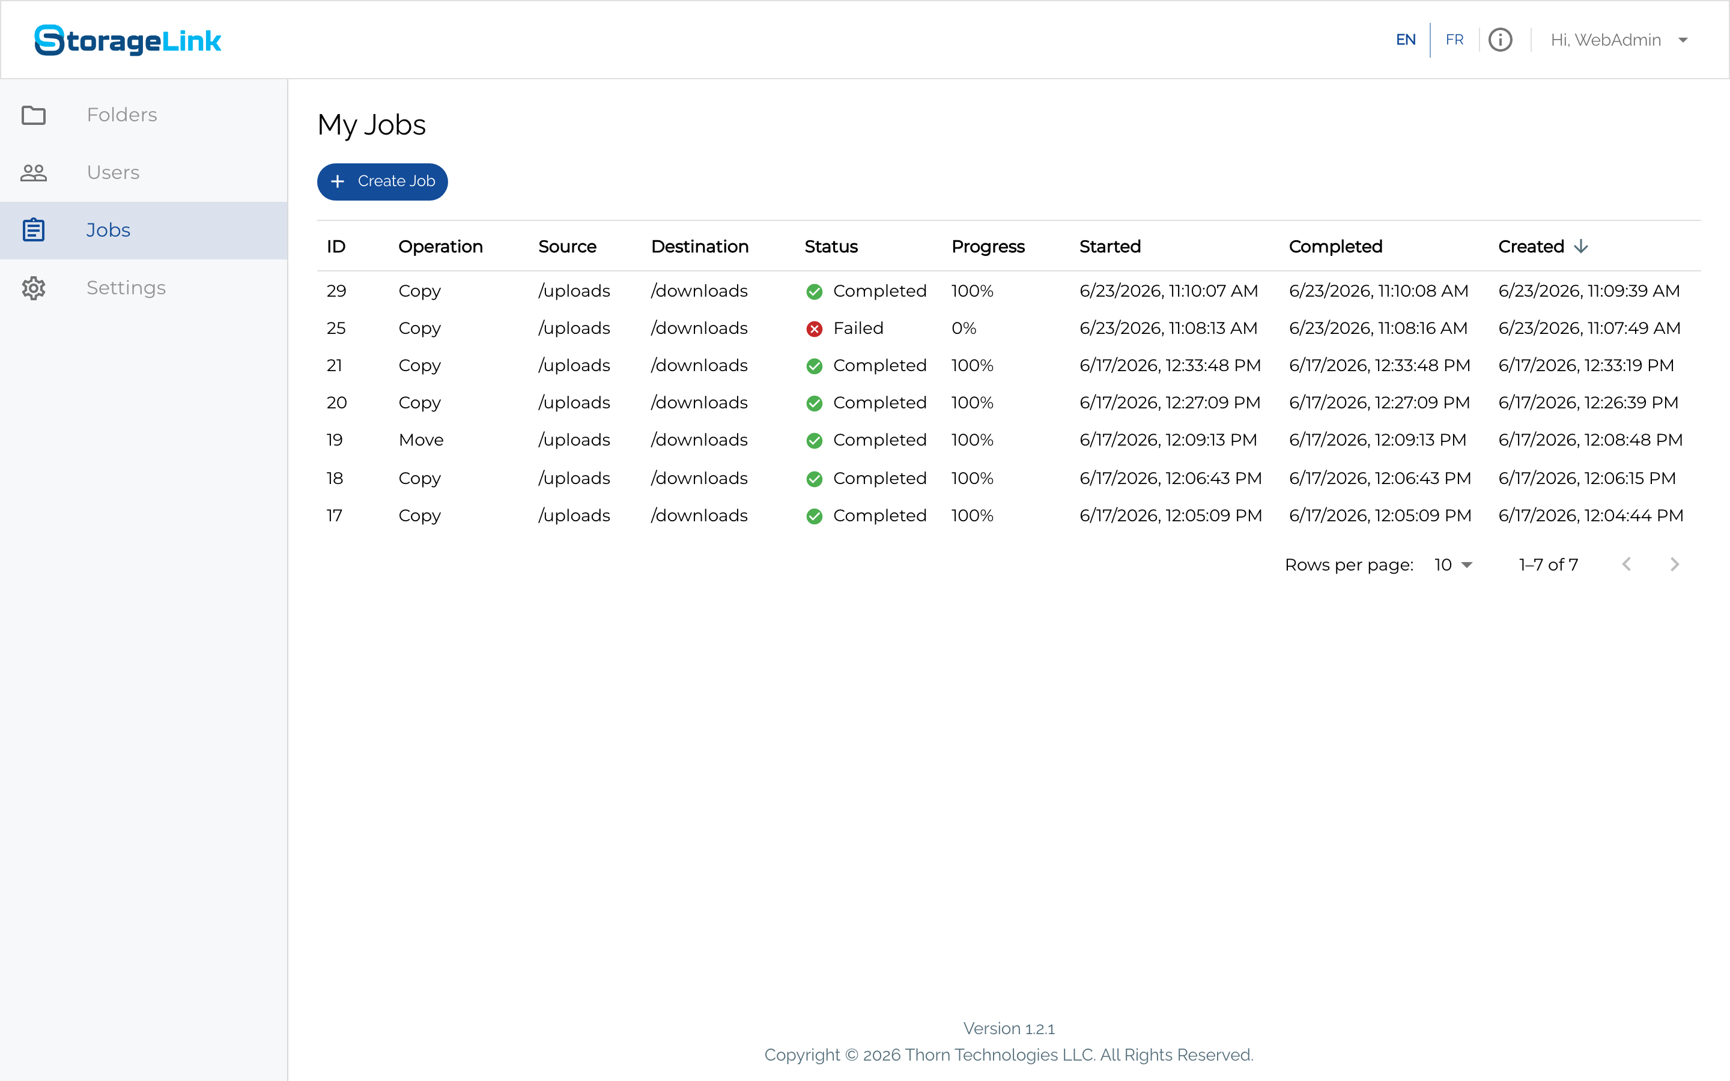This screenshot has width=1730, height=1081.
Task: Click the 0% progress value
Action: [964, 328]
